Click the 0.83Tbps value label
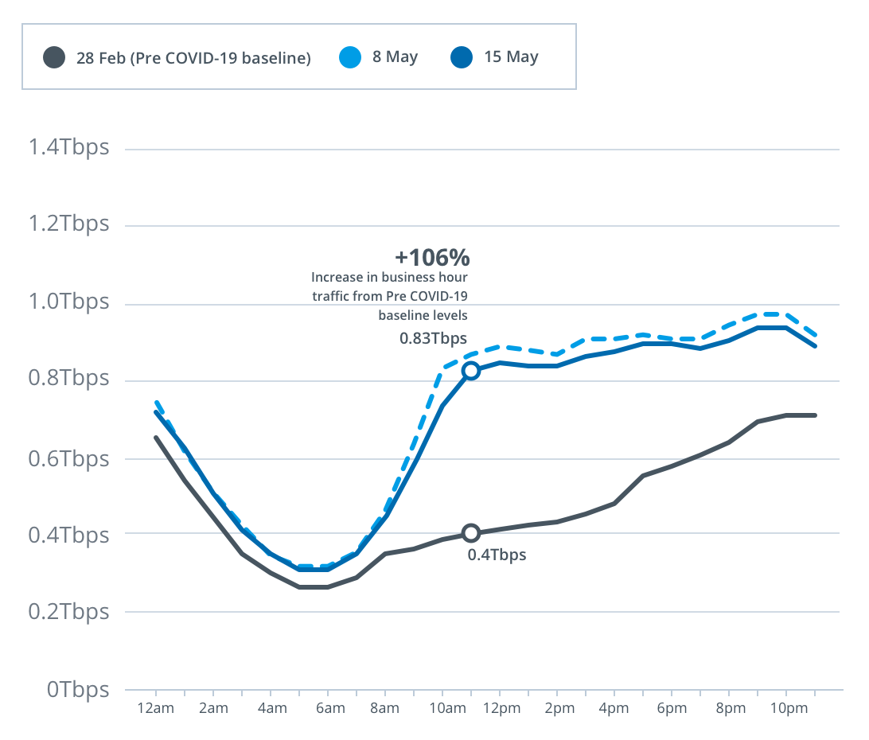This screenshot has height=740, width=869. click(x=433, y=338)
